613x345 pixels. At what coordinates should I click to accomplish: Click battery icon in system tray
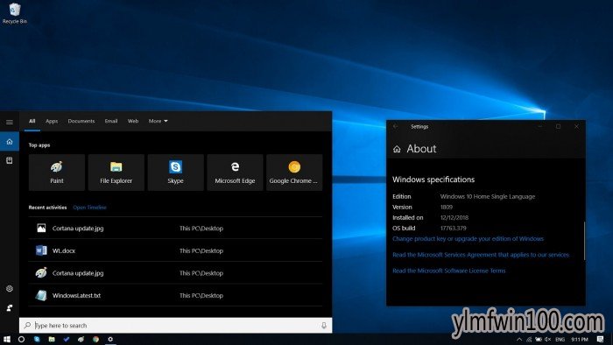(x=539, y=339)
